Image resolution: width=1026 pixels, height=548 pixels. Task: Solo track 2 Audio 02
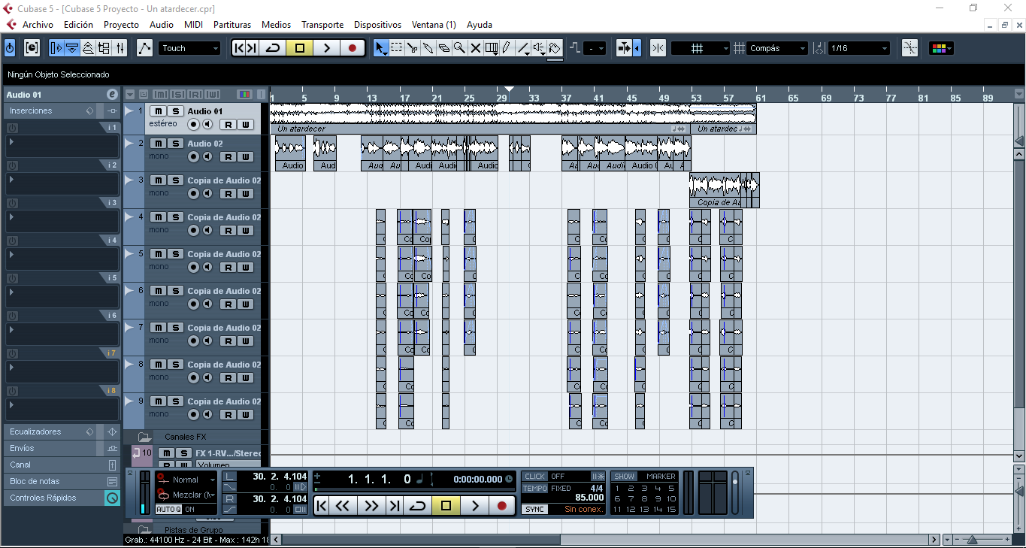(x=175, y=144)
